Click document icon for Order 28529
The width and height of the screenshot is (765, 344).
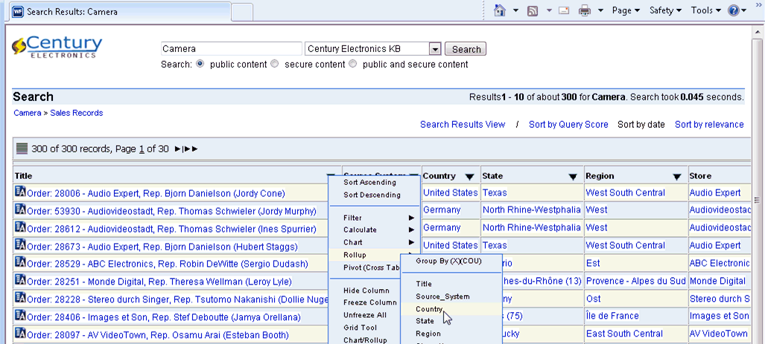[20, 262]
